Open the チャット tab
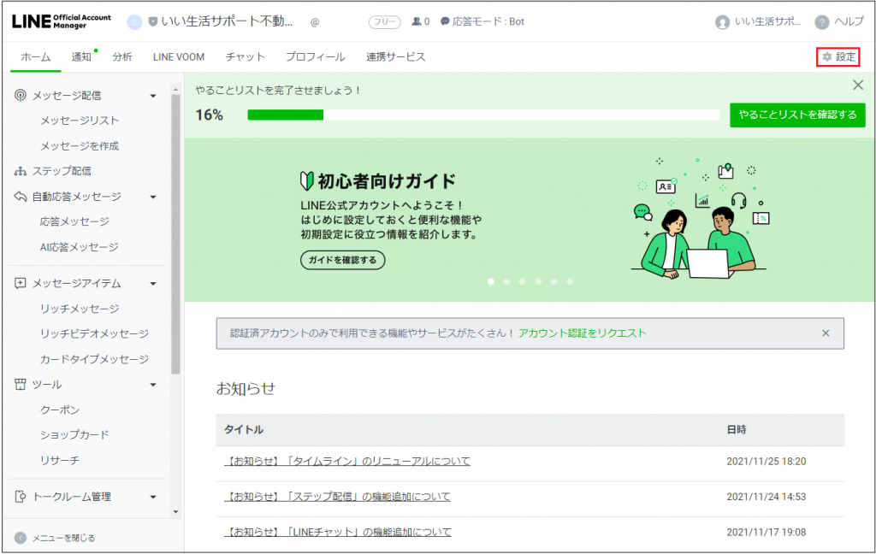The height and width of the screenshot is (554, 876). point(246,57)
